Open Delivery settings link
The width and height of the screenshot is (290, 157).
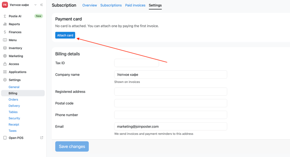[x=14, y=106]
